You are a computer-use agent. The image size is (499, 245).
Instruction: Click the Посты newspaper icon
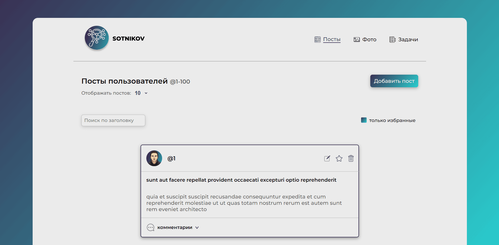tap(317, 39)
